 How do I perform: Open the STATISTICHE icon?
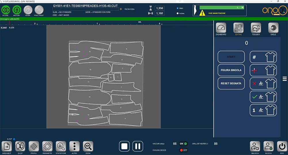[x=61, y=147]
